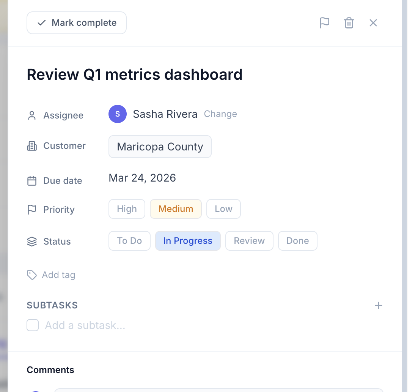Close the task detail panel
Viewport: 415px width, 392px height.
[373, 23]
